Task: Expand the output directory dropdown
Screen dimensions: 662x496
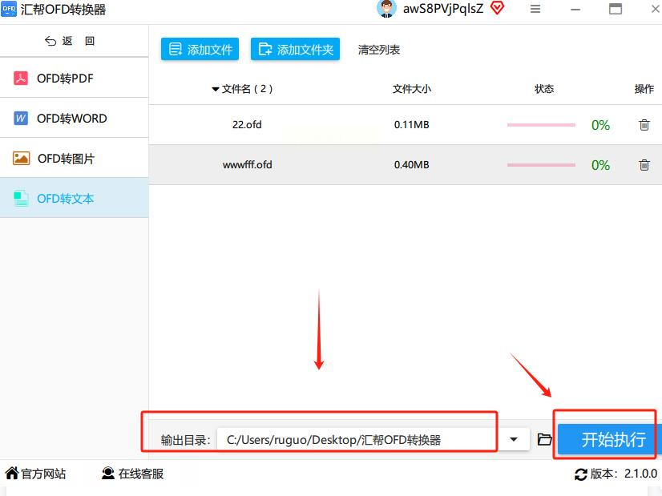Action: pos(514,440)
